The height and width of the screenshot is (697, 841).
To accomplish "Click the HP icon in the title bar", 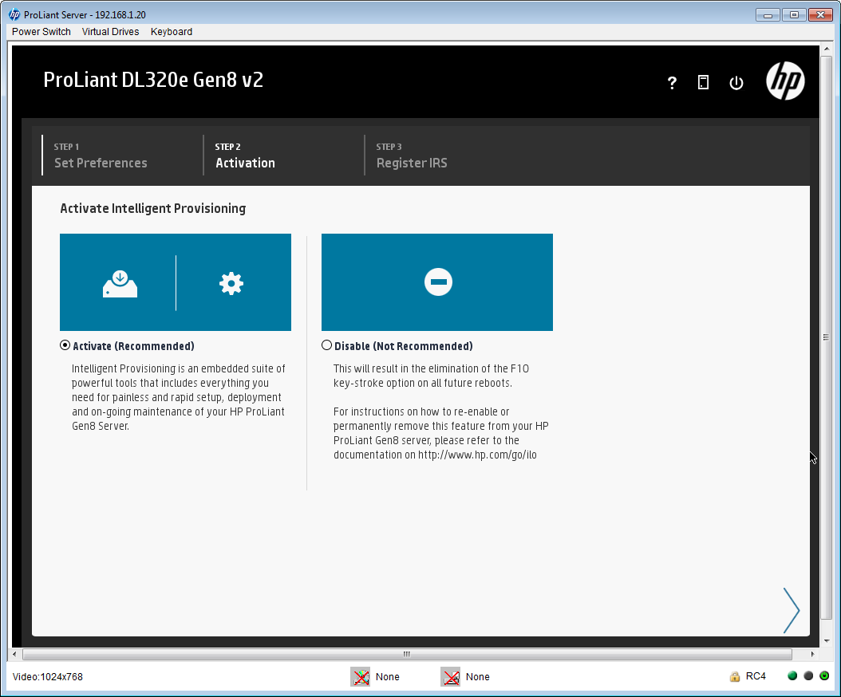I will (x=14, y=14).
